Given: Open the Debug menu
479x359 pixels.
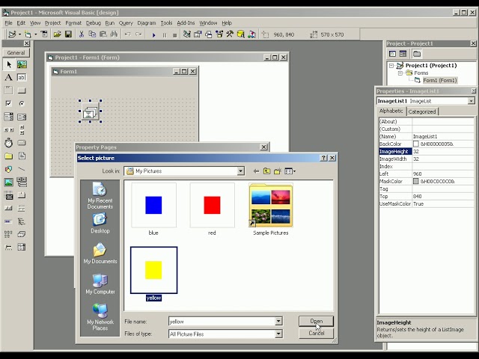Looking at the screenshot, I should point(93,23).
